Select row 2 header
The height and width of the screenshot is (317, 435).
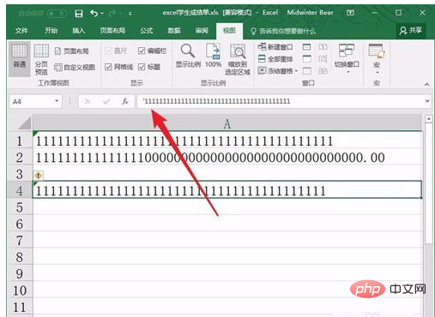pyautogui.click(x=20, y=158)
